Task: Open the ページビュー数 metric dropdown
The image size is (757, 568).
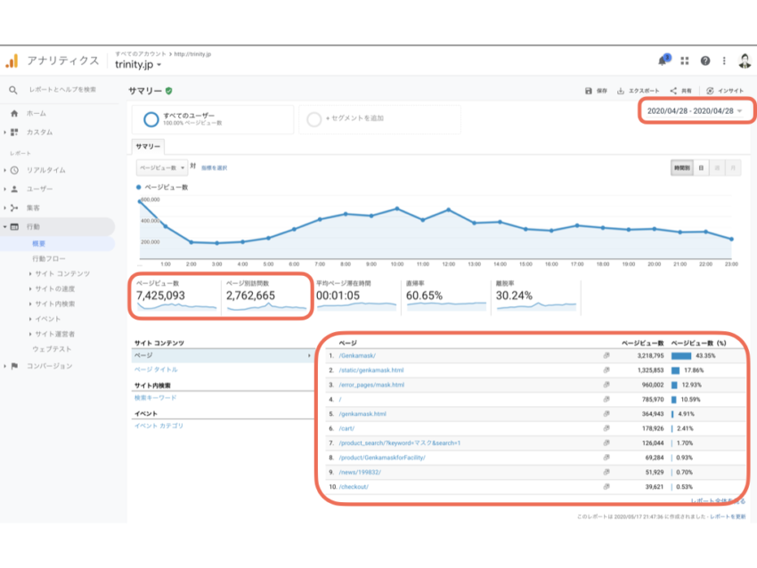Action: click(x=162, y=166)
